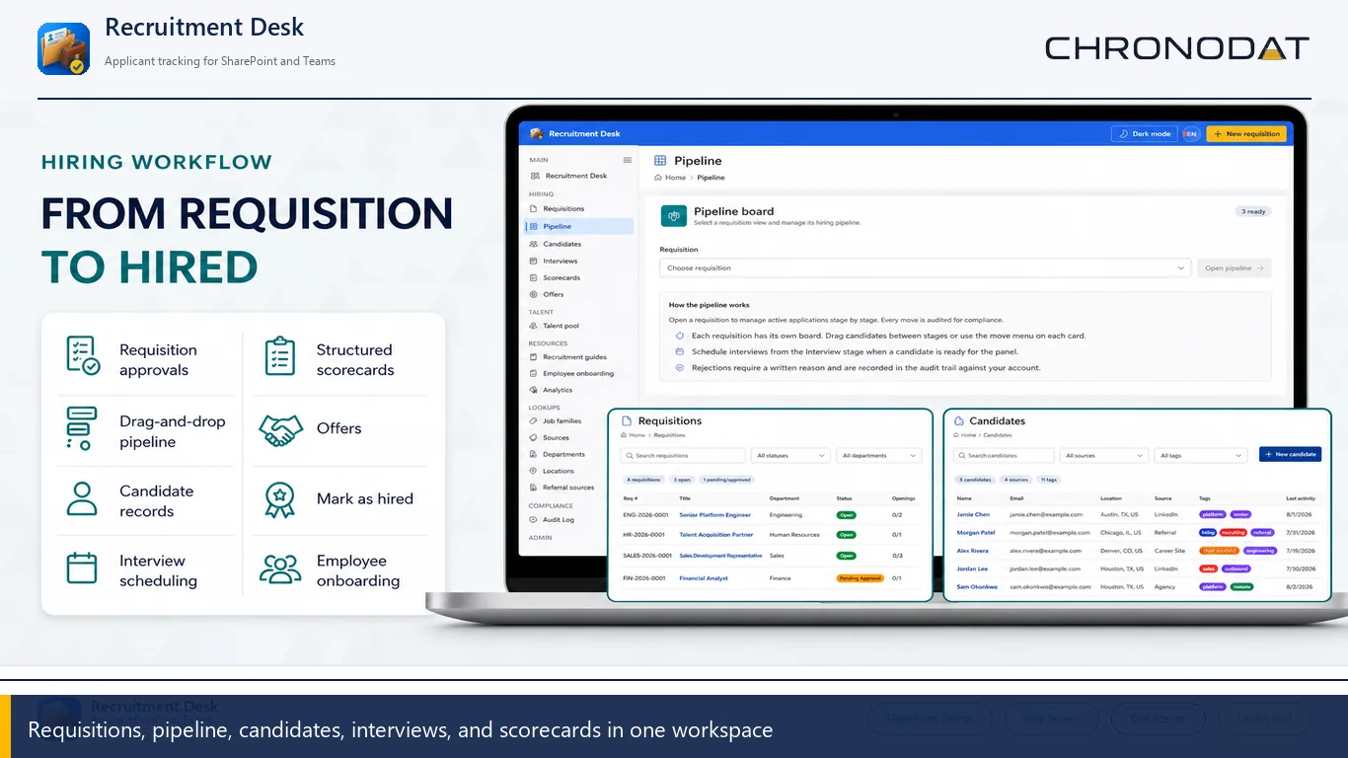Collapse the sidebar with the hamburger icon
This screenshot has width=1348, height=758.
coord(627,160)
